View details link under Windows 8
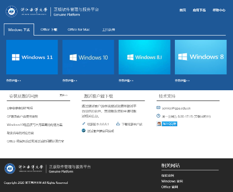The height and width of the screenshot is (192, 233). [182, 81]
